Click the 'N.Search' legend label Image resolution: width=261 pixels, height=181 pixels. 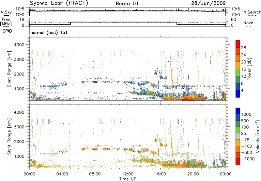pyautogui.click(x=252, y=12)
